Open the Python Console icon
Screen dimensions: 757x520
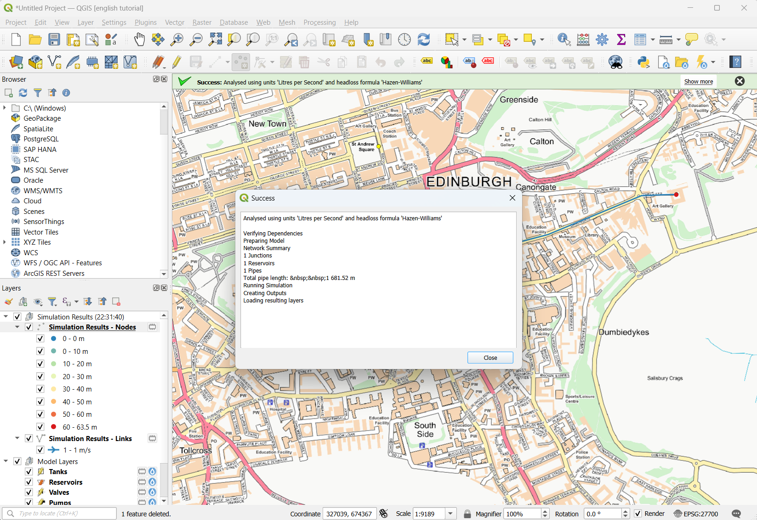tap(643, 62)
